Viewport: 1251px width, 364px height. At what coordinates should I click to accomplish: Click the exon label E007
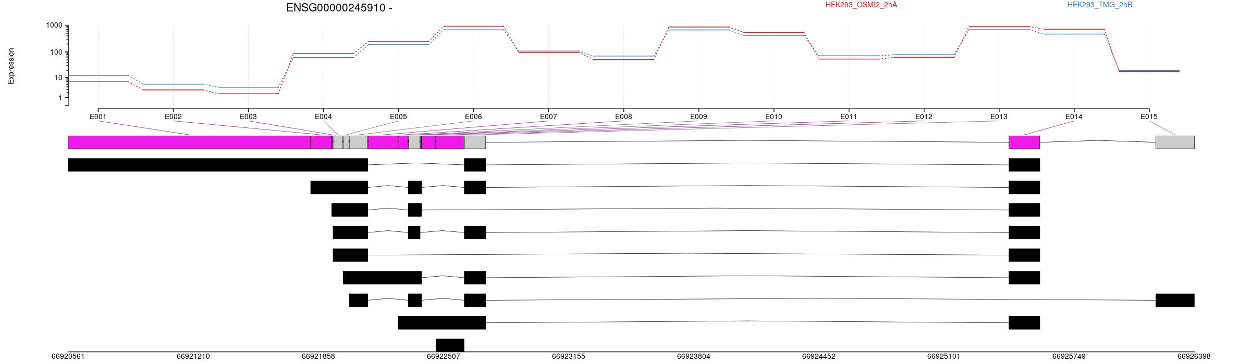tap(548, 116)
